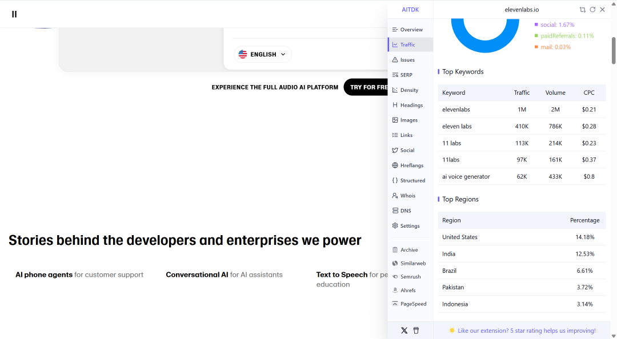Open the Links list icon
The width and height of the screenshot is (617, 339).
[395, 135]
